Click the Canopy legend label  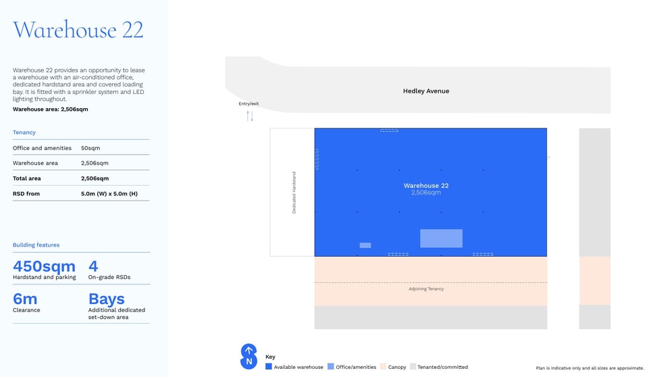pos(397,367)
